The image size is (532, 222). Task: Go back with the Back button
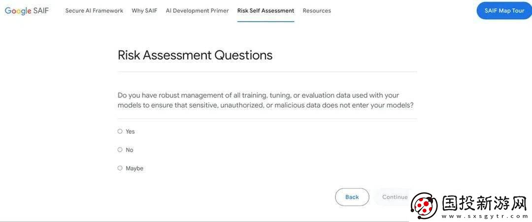pos(352,197)
